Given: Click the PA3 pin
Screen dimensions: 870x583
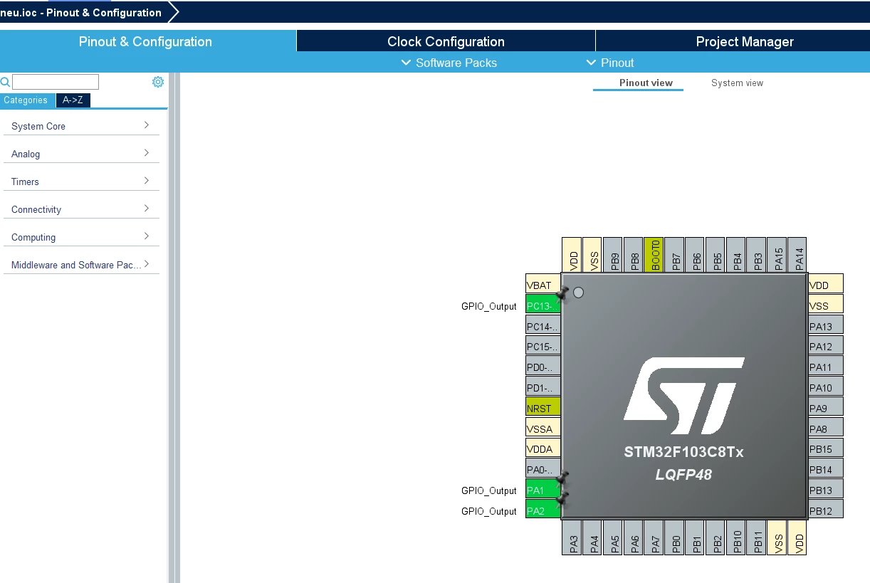Looking at the screenshot, I should click(572, 537).
